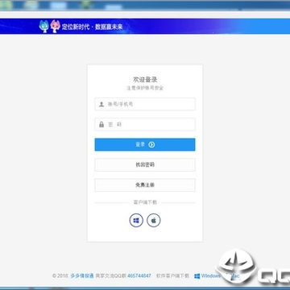290x290 pixels.
Task: Click the account/phone number input field
Action: (145, 104)
